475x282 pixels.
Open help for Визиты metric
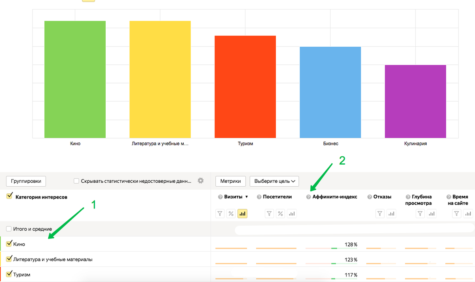(x=220, y=197)
